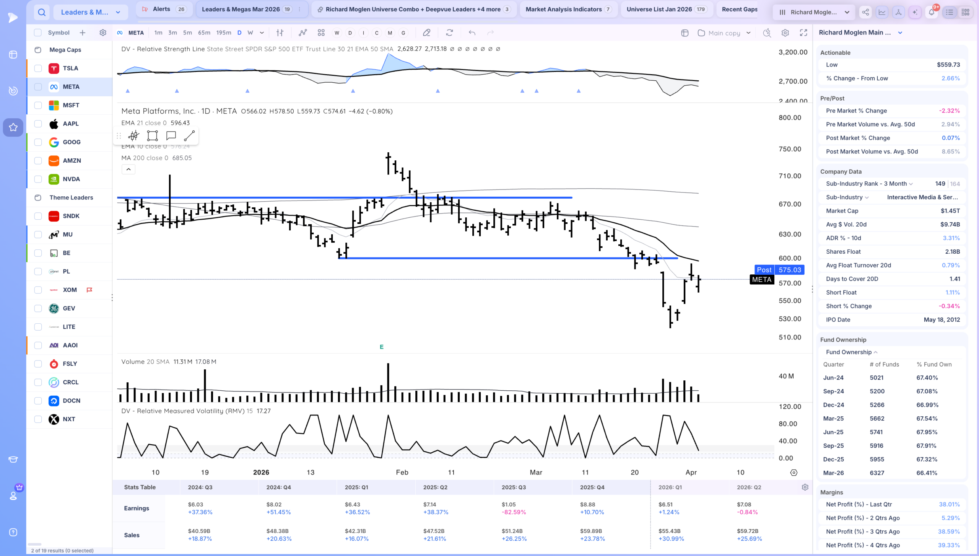The image size is (979, 556).
Task: Click the share icon in top bar
Action: [x=865, y=12]
